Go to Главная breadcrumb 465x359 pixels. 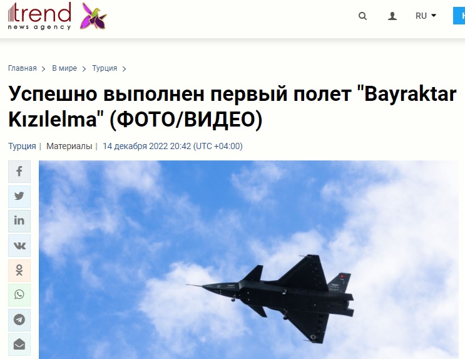tap(23, 68)
